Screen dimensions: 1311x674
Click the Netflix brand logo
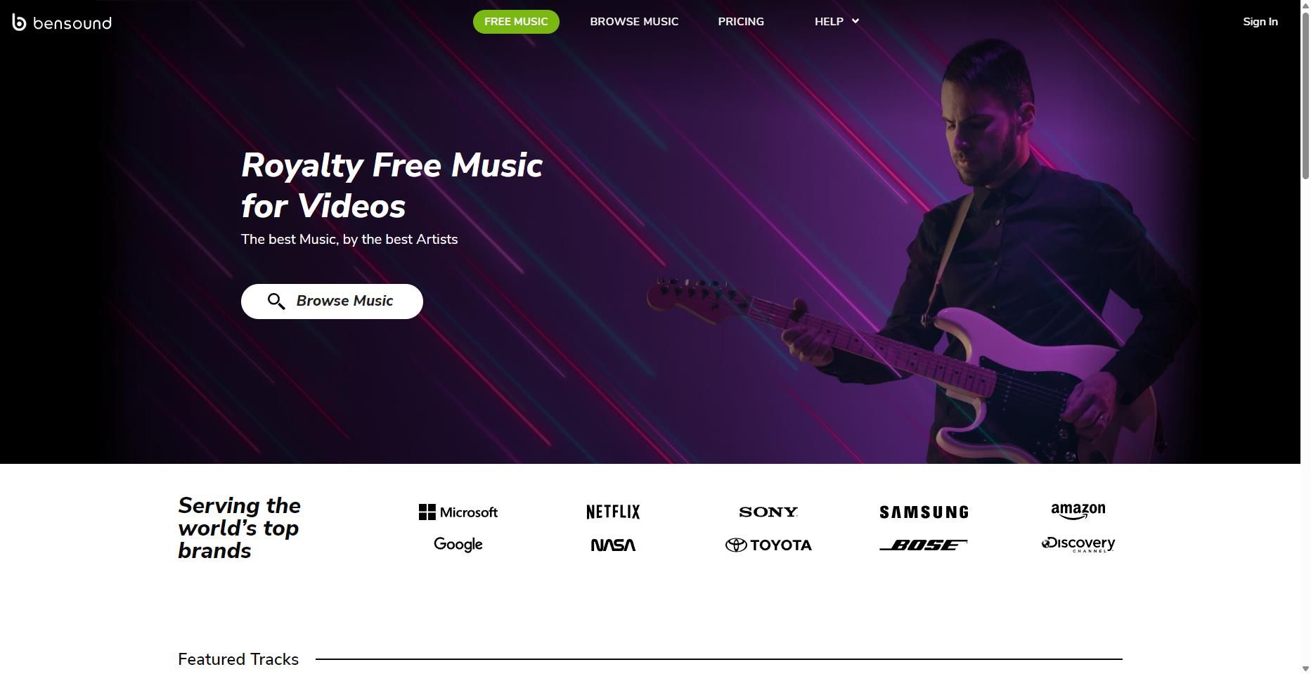[x=613, y=512]
